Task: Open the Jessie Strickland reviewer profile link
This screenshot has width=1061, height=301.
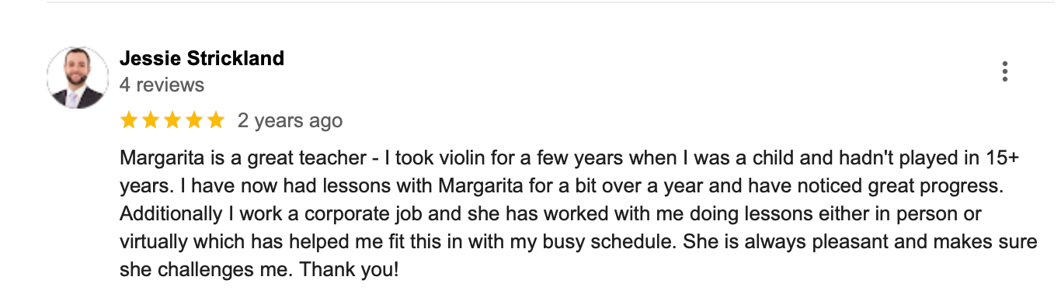Action: point(202,58)
